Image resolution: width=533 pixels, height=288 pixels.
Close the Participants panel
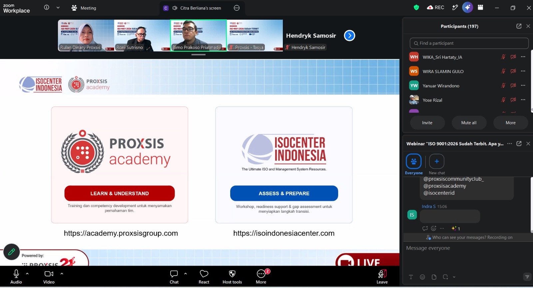[x=528, y=26]
